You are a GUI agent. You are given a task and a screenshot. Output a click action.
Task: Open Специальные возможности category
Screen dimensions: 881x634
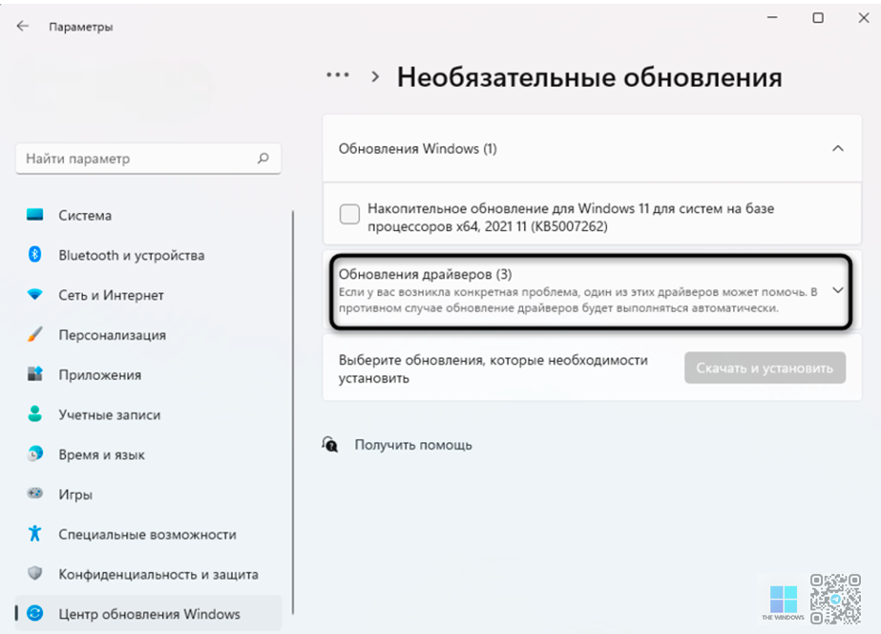148,535
